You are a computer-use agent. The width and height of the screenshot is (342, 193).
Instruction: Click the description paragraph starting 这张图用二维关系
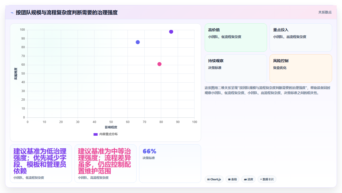point(267,90)
